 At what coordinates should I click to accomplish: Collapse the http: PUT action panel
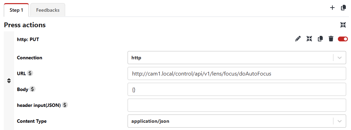pyautogui.click(x=309, y=39)
